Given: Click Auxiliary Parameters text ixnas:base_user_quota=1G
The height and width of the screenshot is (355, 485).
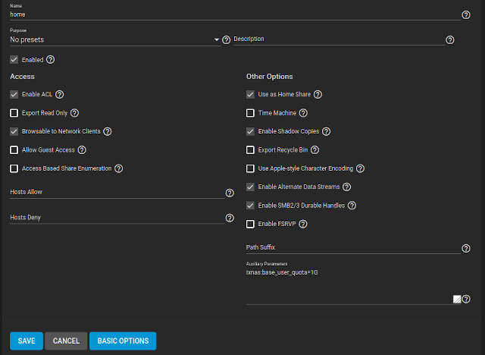Looking at the screenshot, I should (x=282, y=272).
